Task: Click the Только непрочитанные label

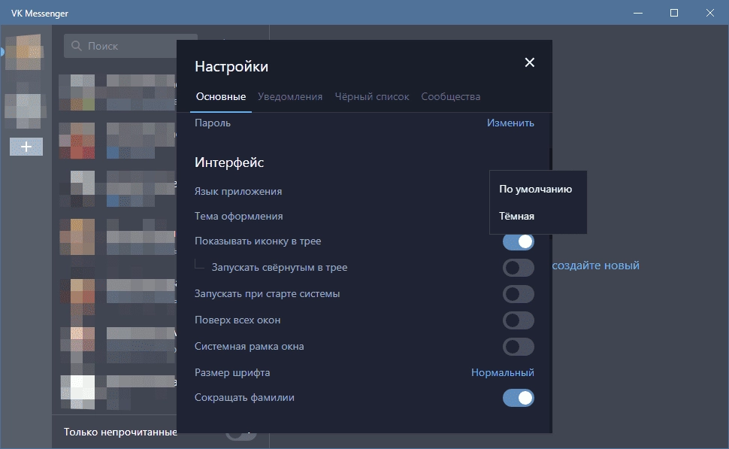Action: [120, 432]
